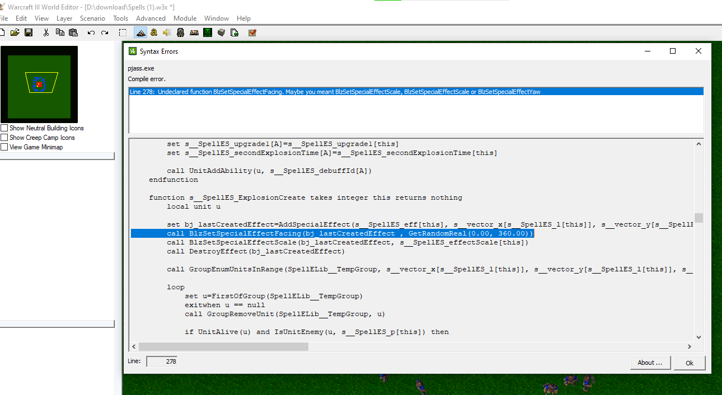Image resolution: width=722 pixels, height=395 pixels.
Task: Click the 'endfunction' code line
Action: [x=174, y=180]
